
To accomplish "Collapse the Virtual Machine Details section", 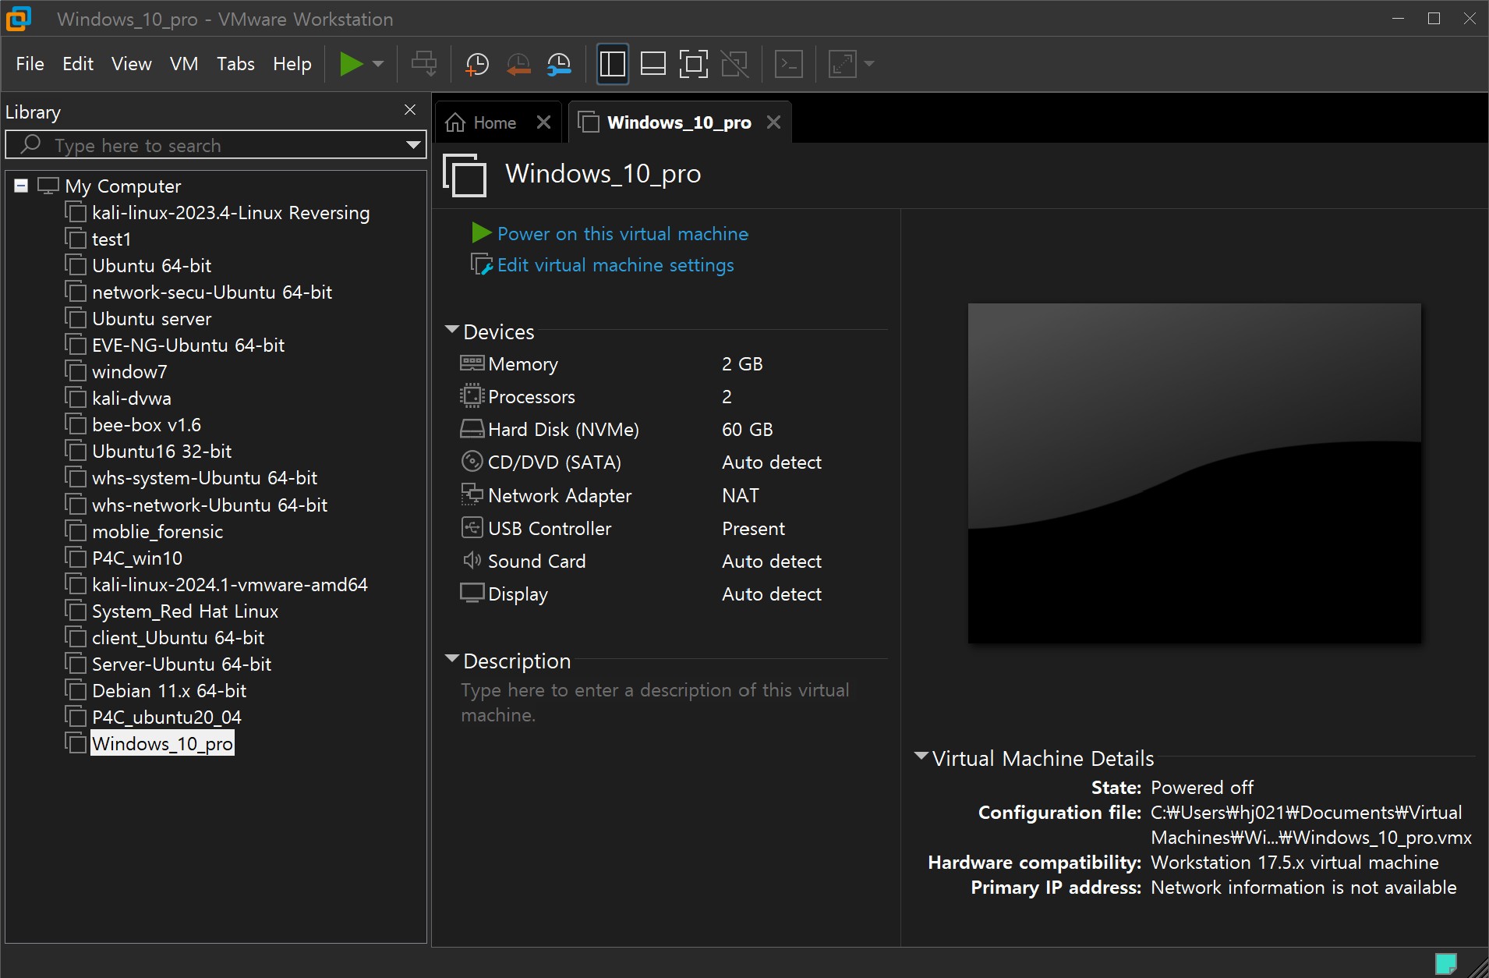I will pos(921,757).
